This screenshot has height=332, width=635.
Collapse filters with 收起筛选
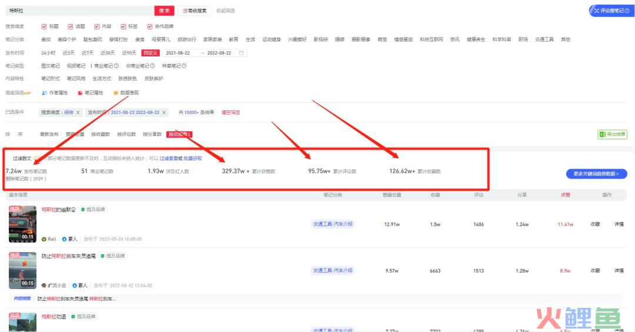pyautogui.click(x=225, y=11)
